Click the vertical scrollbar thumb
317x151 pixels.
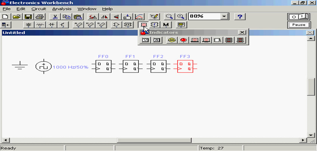click(311, 87)
